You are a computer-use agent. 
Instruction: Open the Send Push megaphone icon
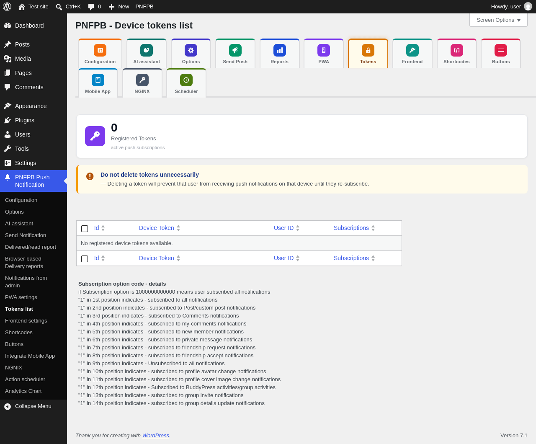point(235,50)
